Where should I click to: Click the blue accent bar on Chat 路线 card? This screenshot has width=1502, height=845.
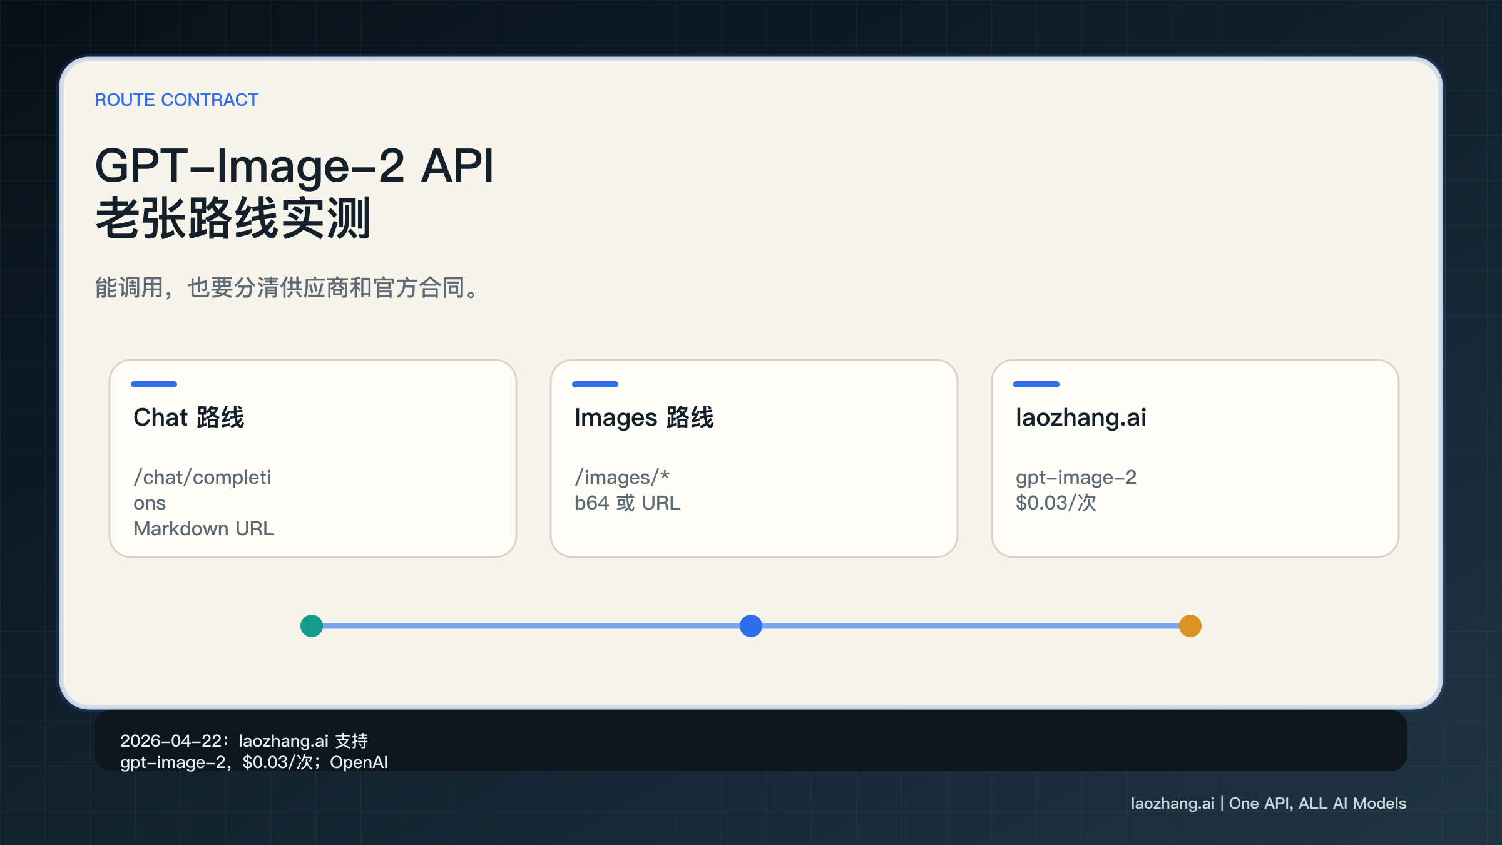tap(155, 384)
